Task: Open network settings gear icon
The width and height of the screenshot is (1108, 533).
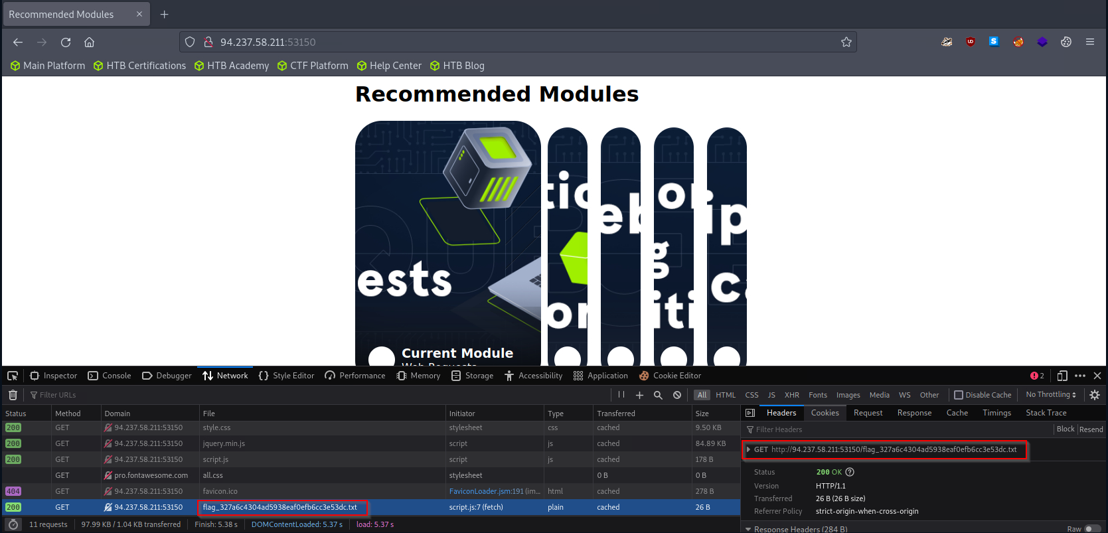Action: 1095,395
